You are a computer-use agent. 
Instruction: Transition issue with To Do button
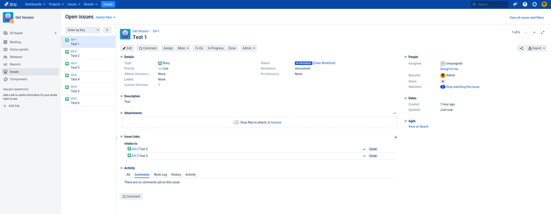click(x=199, y=48)
